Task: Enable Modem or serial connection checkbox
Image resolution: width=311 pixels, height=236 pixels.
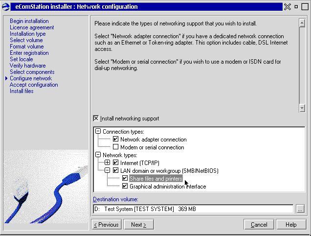Action: (x=116, y=147)
